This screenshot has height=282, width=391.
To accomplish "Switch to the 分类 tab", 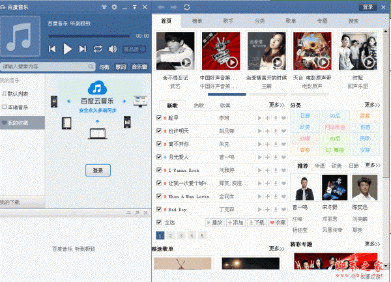I will click(x=259, y=21).
